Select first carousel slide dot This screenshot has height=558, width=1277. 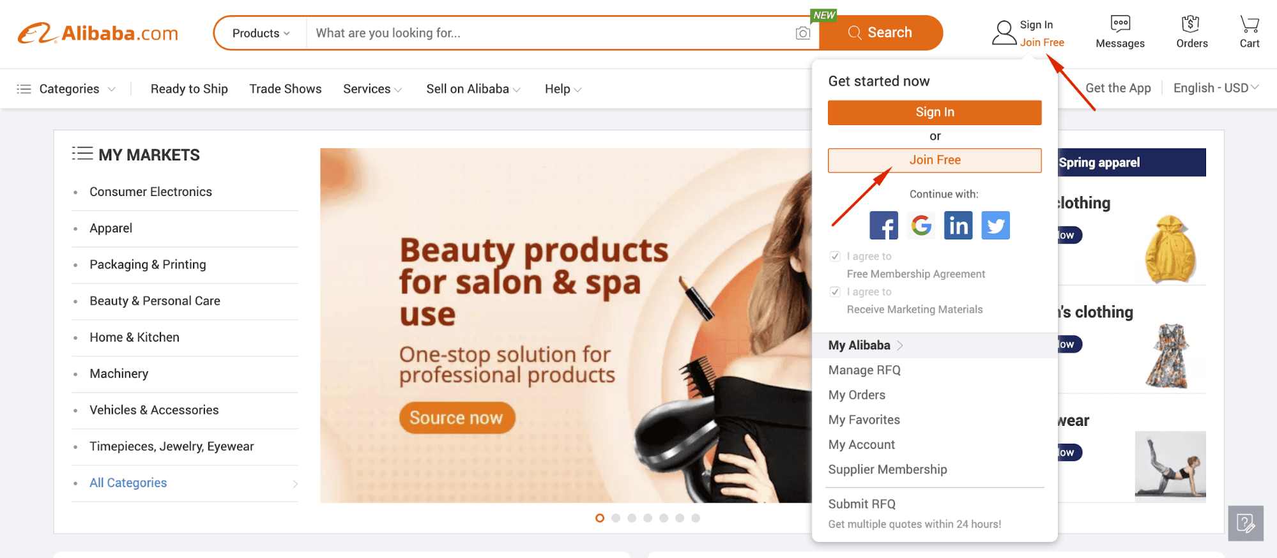click(600, 518)
